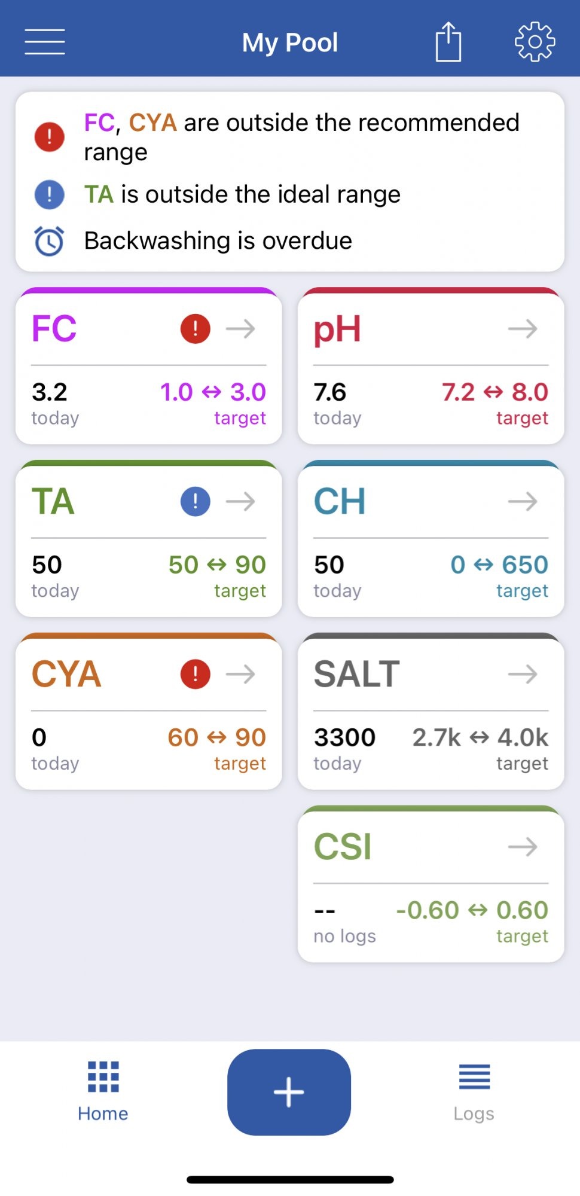This screenshot has width=580, height=1196.
Task: Tap the backwashing alarm clock icon
Action: click(x=49, y=241)
